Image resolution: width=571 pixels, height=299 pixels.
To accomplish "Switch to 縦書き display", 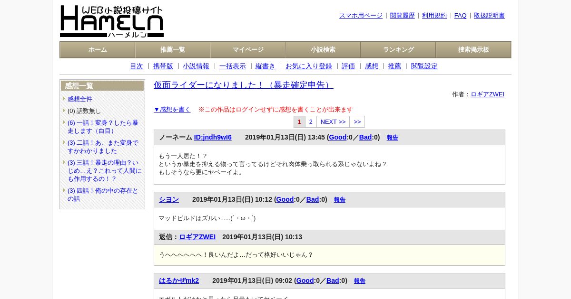I will click(266, 66).
